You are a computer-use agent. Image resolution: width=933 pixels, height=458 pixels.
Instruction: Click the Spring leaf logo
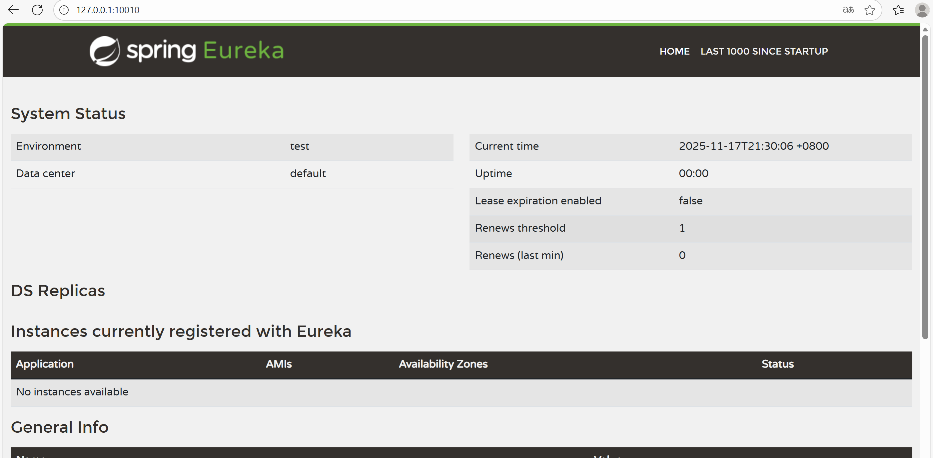point(104,51)
